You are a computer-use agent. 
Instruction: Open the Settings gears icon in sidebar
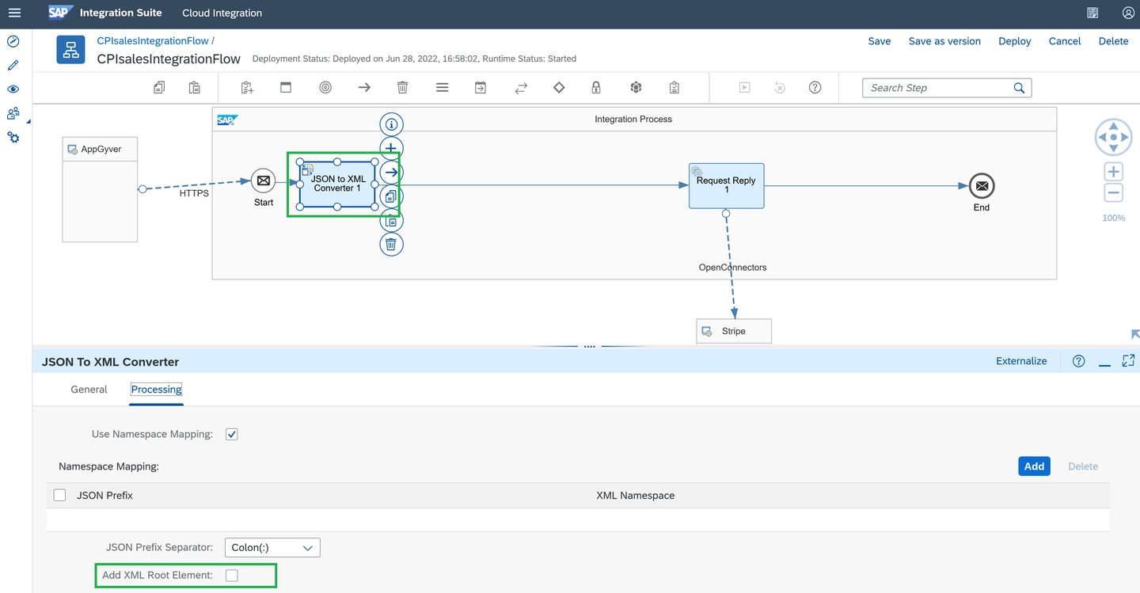click(x=13, y=137)
